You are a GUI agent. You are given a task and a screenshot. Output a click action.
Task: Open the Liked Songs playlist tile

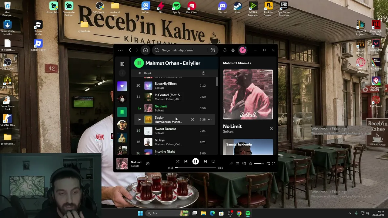coord(122,86)
